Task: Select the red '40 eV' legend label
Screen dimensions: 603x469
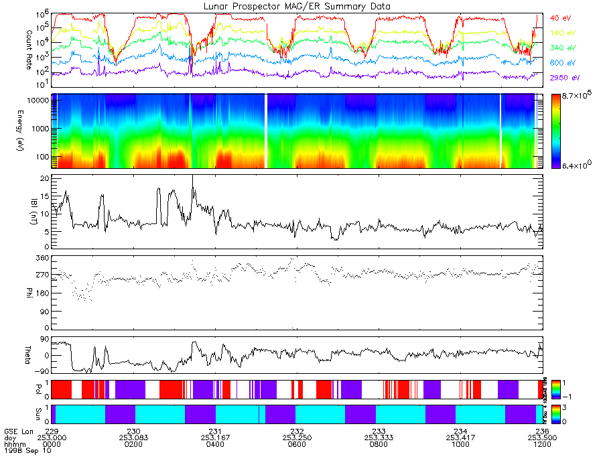Action: (x=560, y=18)
